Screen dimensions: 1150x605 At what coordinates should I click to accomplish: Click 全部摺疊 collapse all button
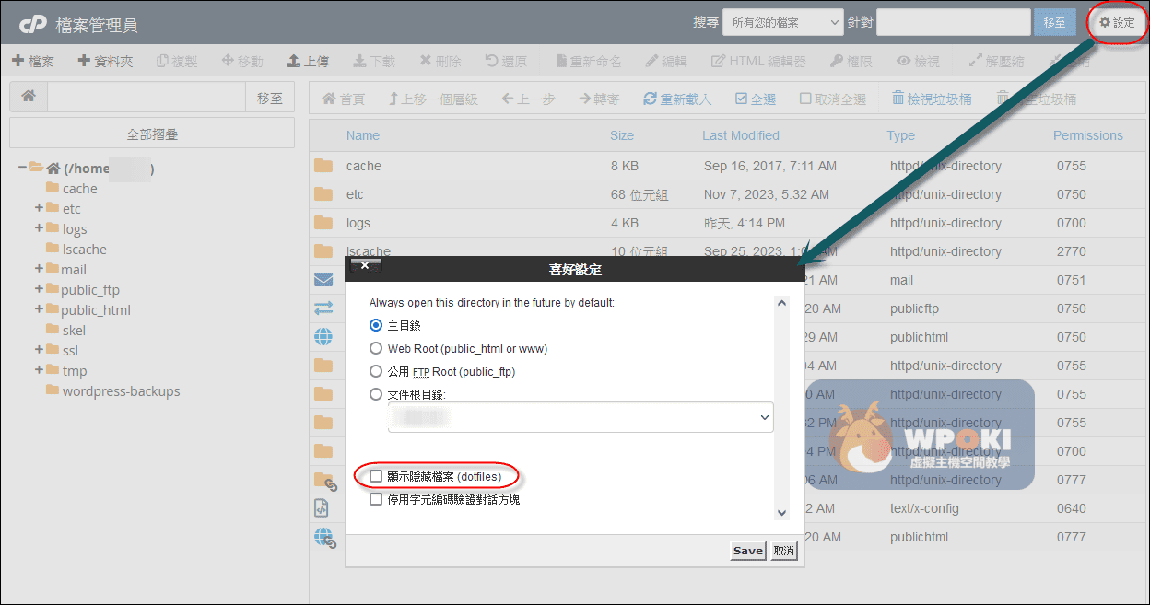point(152,134)
